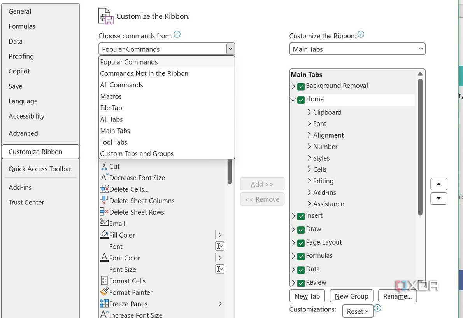
Task: Select Custom Tabs and Groups option
Action: pos(167,154)
